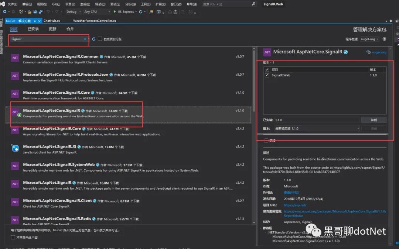Select the Microsoft.AspNet.SignalR v2.4.2 package row

(128, 185)
